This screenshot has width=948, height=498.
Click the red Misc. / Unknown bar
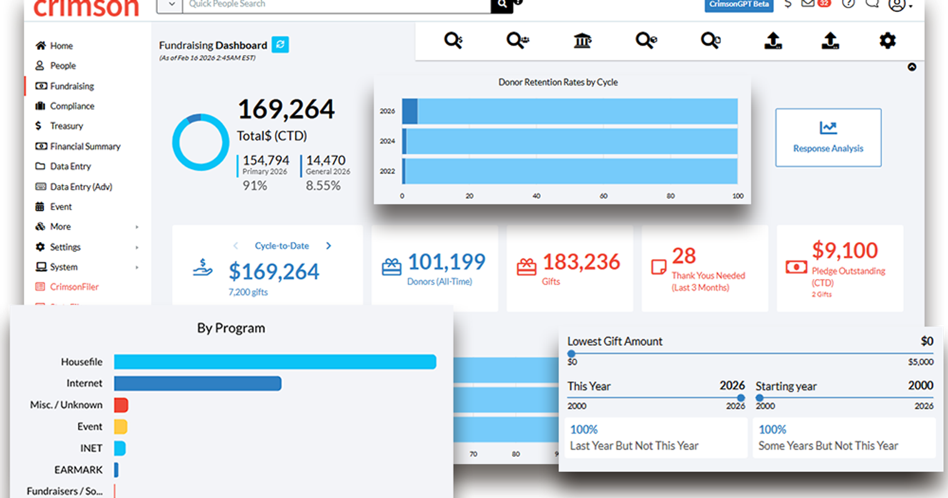(121, 405)
